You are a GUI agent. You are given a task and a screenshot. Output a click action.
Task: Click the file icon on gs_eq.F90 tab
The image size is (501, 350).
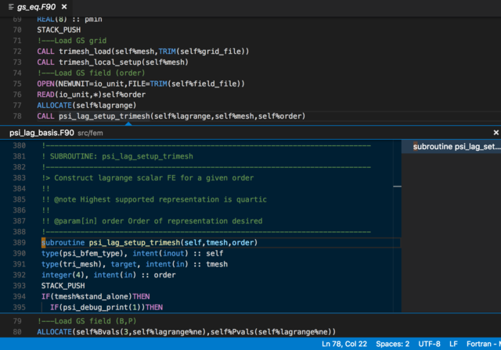coord(11,7)
